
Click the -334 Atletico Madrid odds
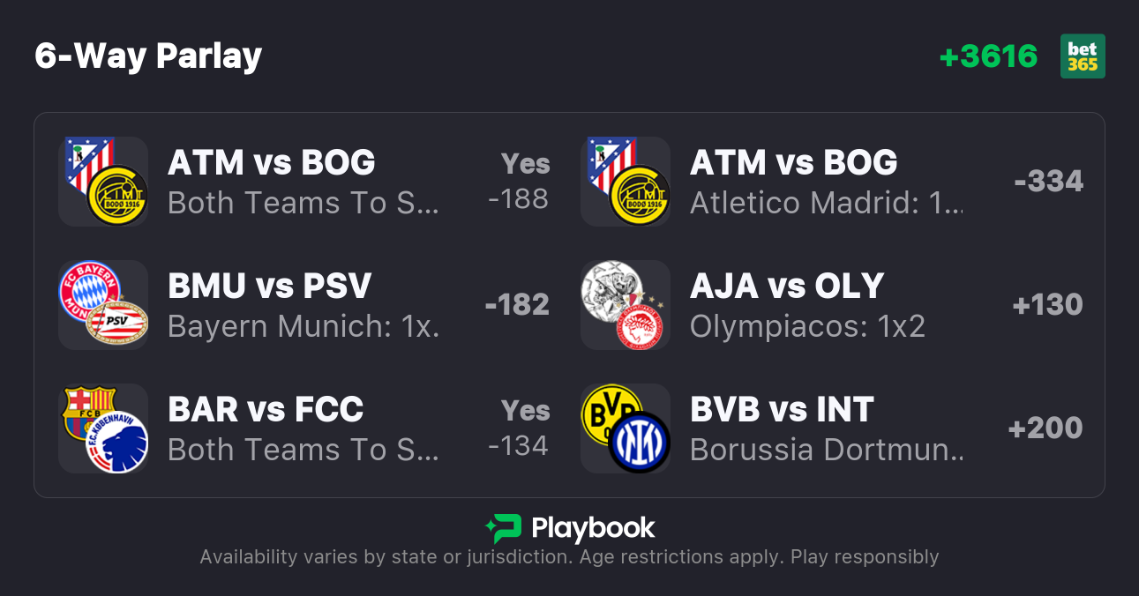(x=1048, y=182)
